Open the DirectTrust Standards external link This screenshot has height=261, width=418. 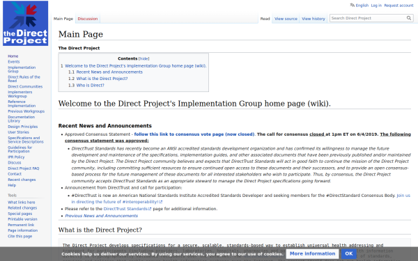127,209
